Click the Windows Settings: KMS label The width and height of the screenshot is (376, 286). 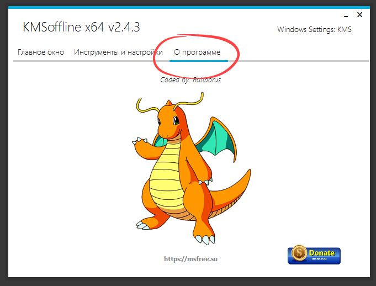(x=314, y=29)
